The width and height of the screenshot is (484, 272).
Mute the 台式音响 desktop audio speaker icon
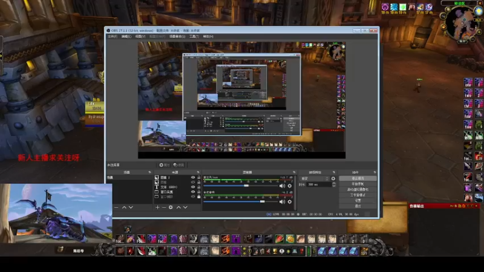point(282,202)
